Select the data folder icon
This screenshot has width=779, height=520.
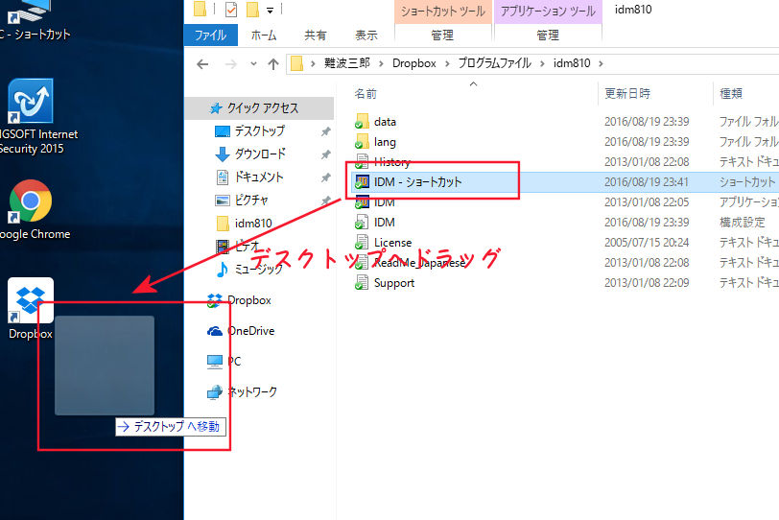click(x=362, y=122)
